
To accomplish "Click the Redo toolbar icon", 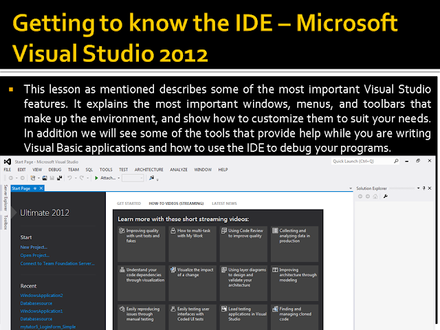I will click(82, 178).
